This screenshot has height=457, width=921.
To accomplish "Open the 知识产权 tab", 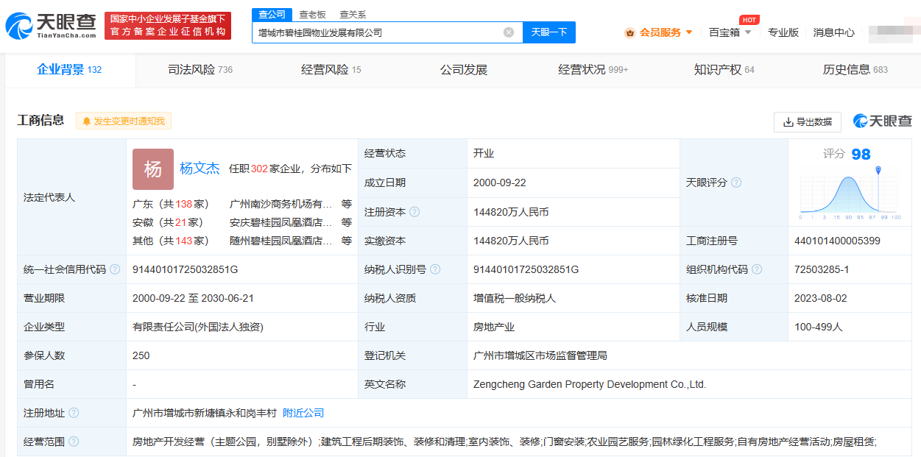I will click(724, 70).
